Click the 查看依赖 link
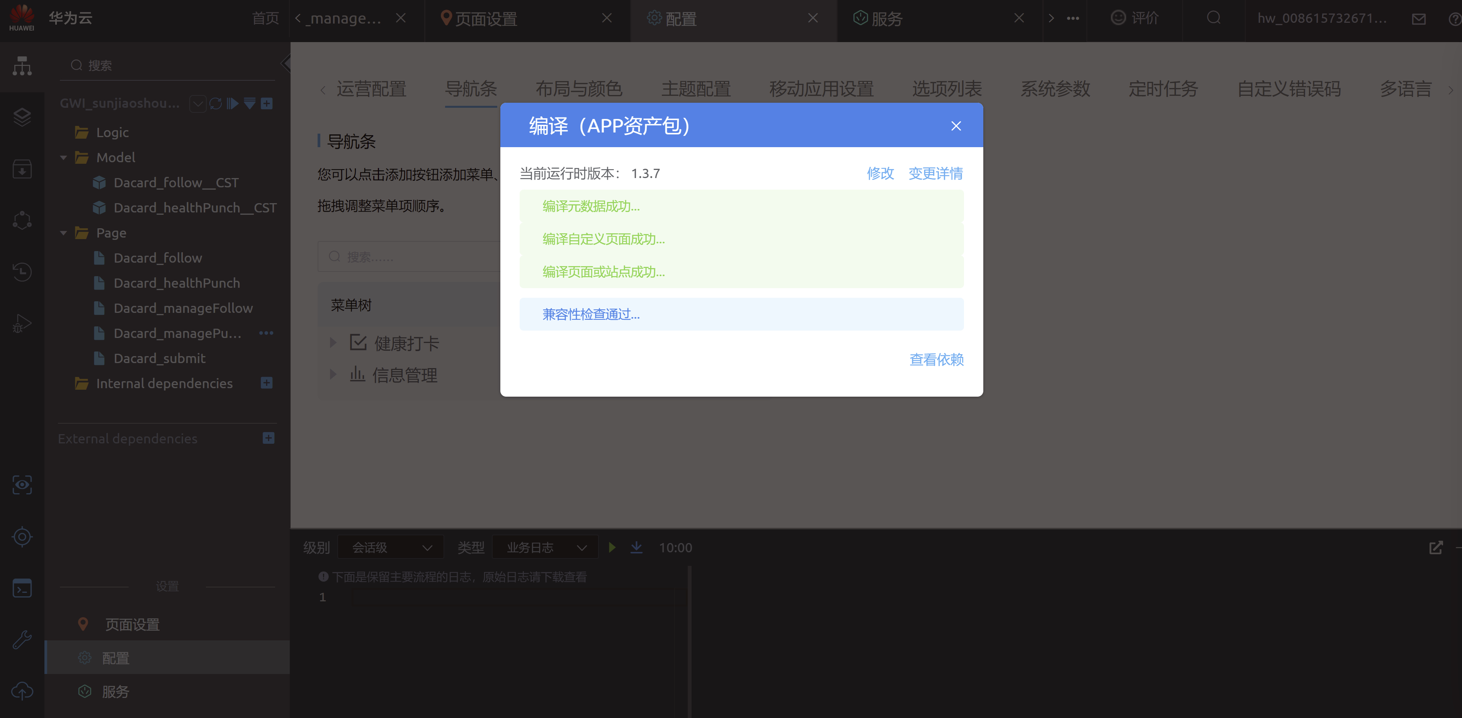1462x718 pixels. (x=937, y=360)
